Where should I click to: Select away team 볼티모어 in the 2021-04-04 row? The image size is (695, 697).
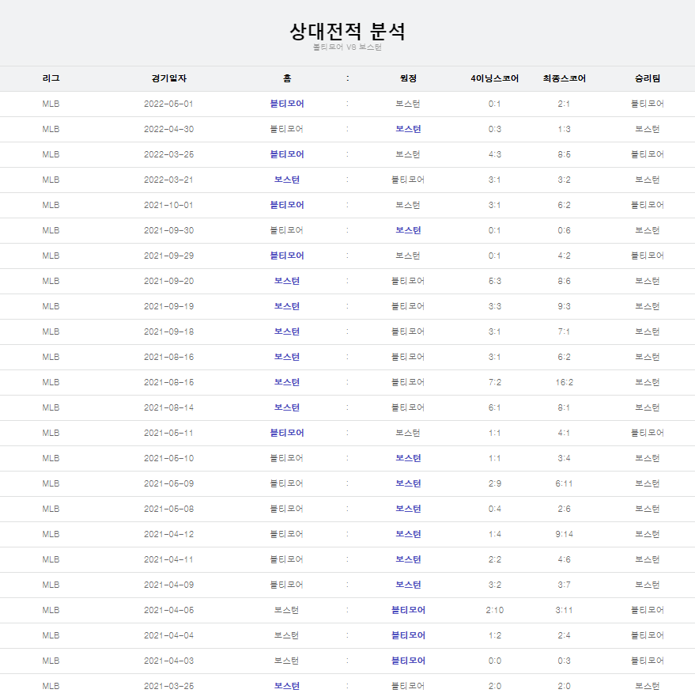[408, 635]
